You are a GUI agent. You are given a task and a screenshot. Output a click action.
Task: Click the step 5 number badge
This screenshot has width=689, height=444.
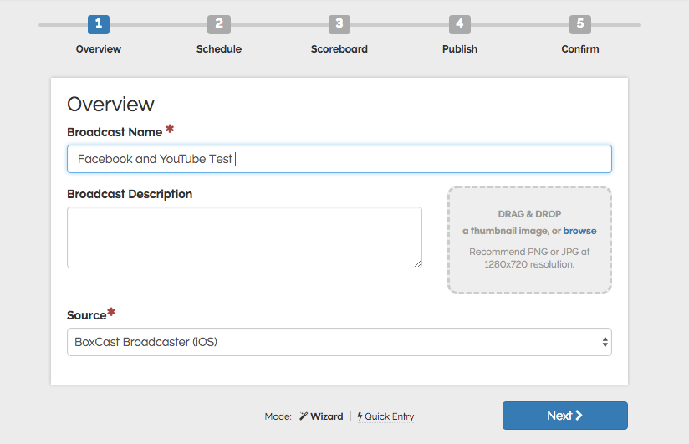pos(579,24)
